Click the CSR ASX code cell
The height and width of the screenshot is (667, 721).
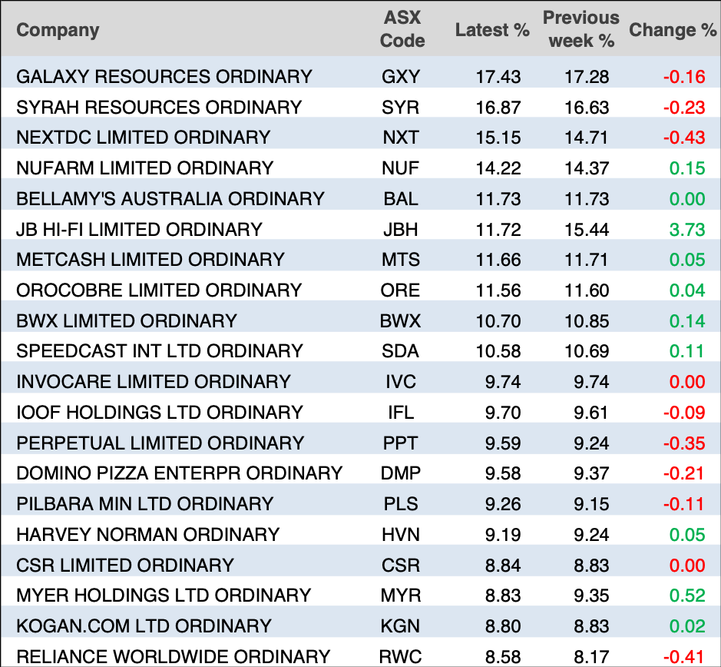tap(400, 566)
